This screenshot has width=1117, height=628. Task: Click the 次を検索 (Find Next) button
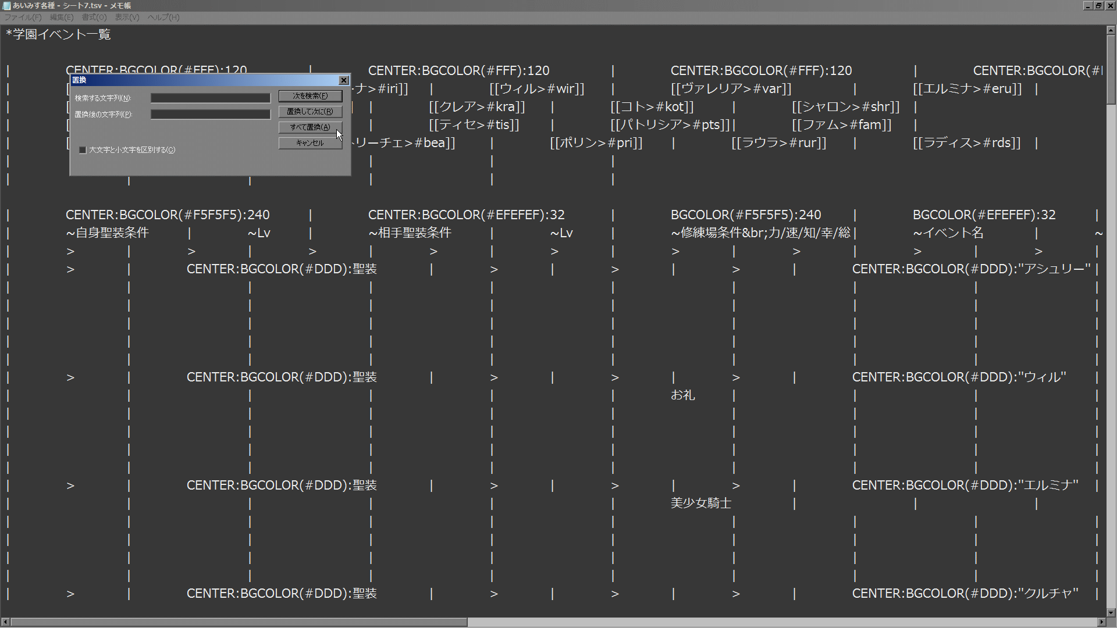click(310, 95)
